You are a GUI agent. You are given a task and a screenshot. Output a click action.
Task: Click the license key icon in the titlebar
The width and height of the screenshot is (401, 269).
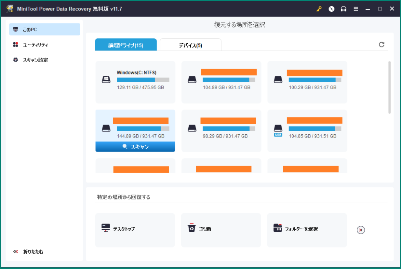[318, 9]
